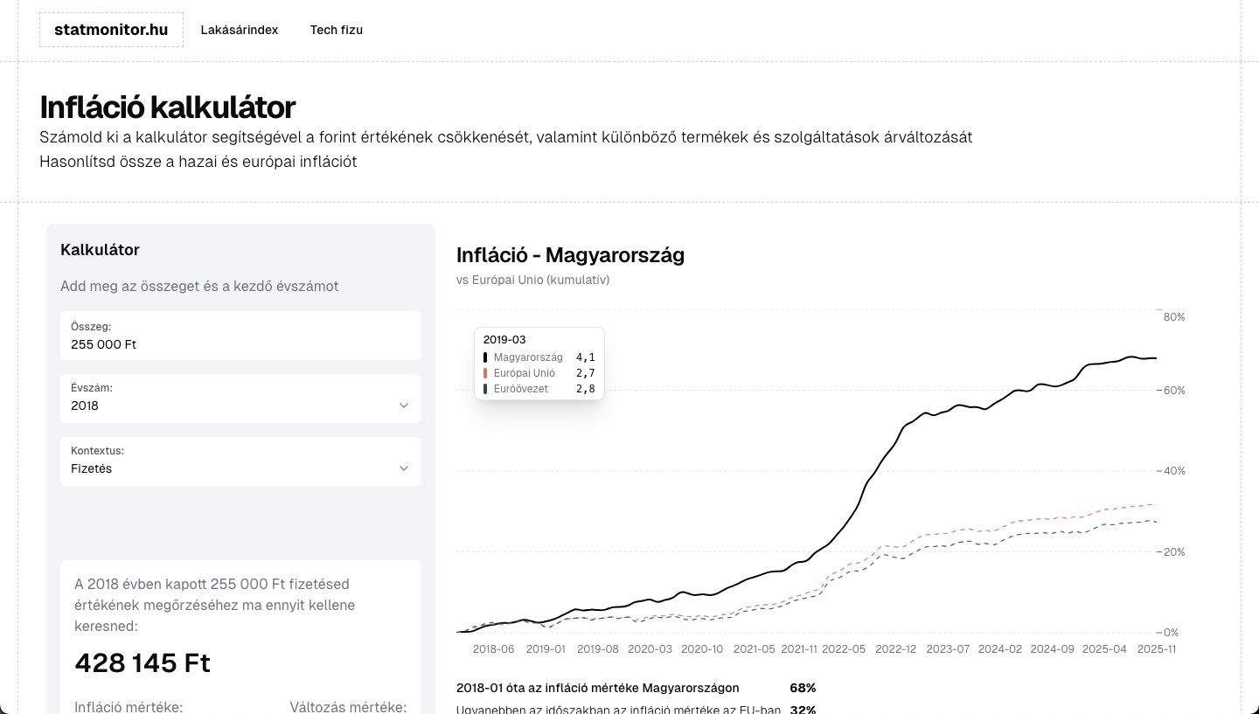Click the 2018-01 óta inflation summary line

pyautogui.click(x=598, y=688)
